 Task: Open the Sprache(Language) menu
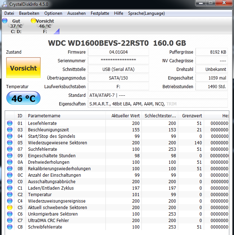147,13
